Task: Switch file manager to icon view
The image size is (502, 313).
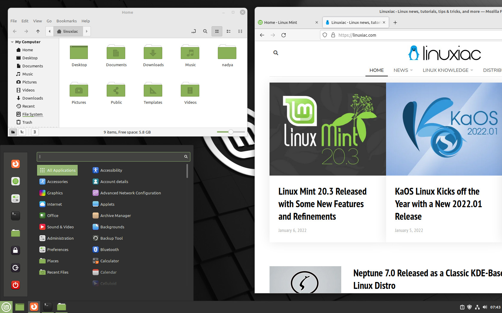Action: pos(217,31)
